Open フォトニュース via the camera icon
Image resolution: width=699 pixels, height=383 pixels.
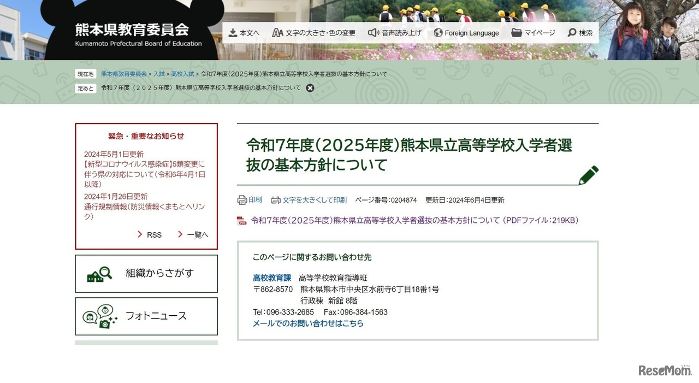[x=146, y=316]
